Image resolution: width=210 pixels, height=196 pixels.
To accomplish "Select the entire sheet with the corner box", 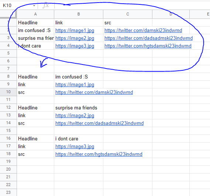I will coord(8,14).
